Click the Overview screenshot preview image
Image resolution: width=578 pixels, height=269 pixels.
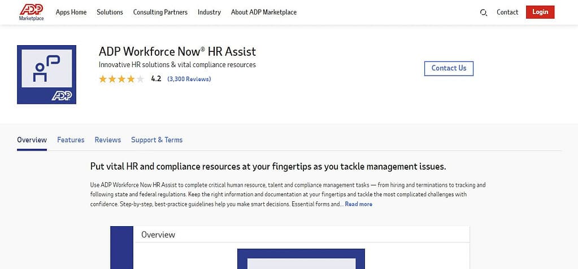click(290, 248)
